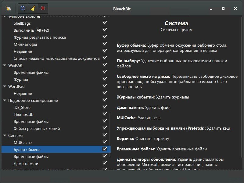The height and width of the screenshot is (183, 244).
Task: Open the BleachBit menu icon at left of titlebar
Action: point(9,9)
